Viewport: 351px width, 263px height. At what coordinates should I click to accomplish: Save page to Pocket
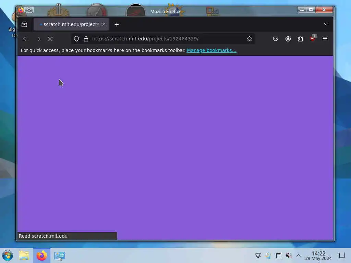coord(276,39)
